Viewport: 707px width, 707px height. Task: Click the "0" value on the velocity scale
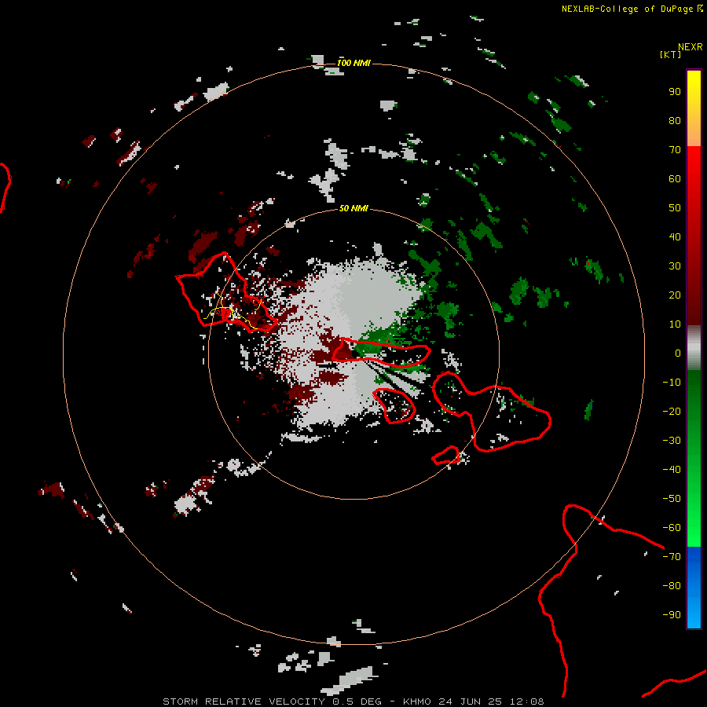point(678,353)
